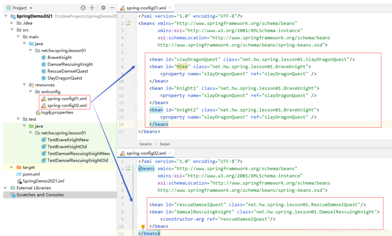Click the id "Mike" text in editor
Image resolution: width=392 pixels, height=236 pixels.
(182, 67)
